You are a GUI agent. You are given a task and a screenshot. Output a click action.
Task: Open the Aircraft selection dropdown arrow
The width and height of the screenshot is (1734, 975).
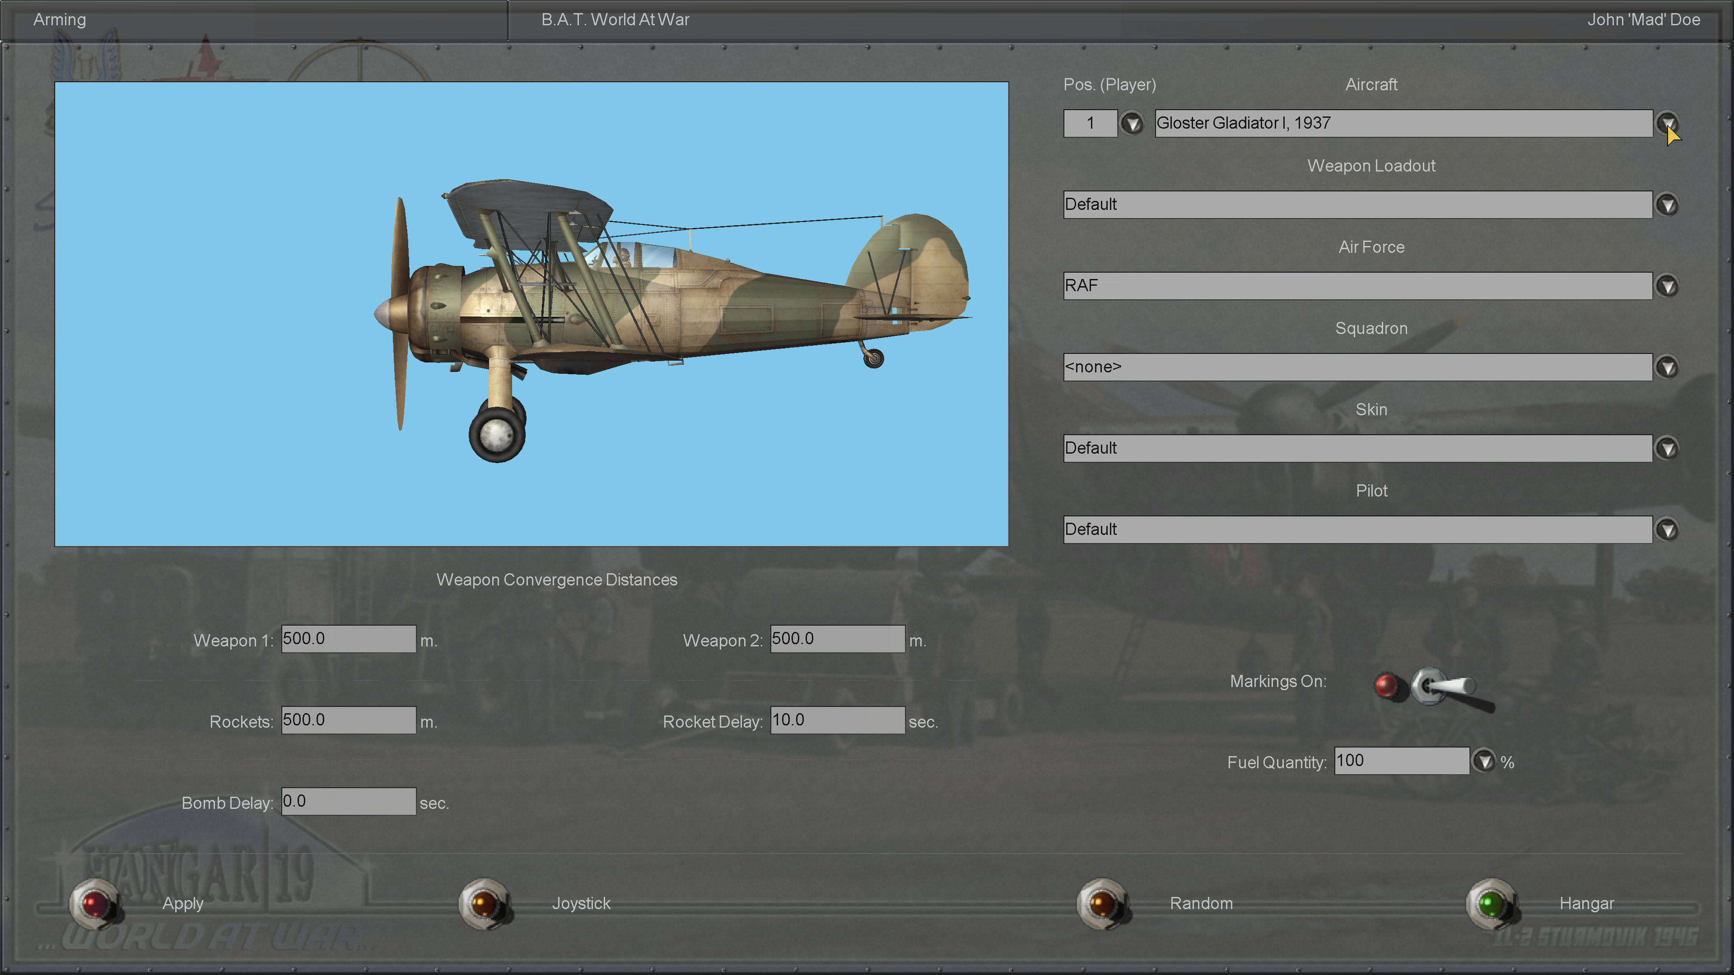coord(1667,123)
